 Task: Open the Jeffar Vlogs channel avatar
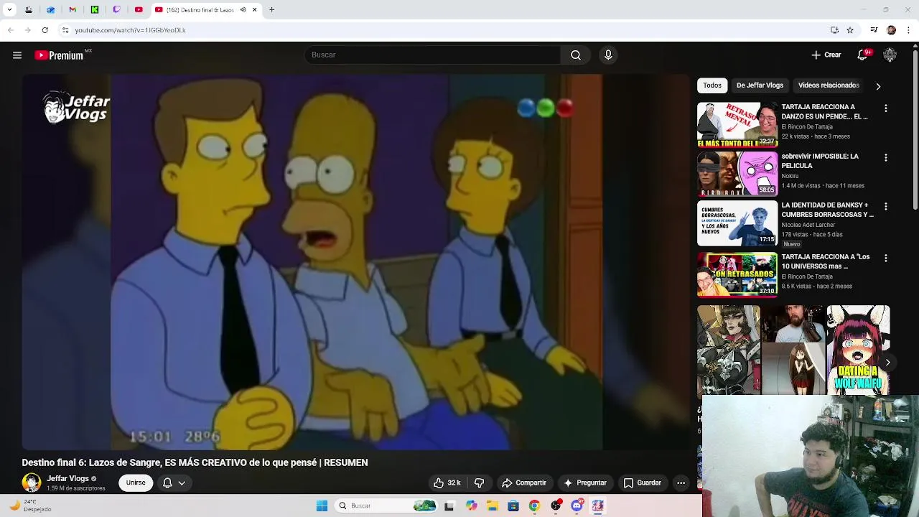32,483
